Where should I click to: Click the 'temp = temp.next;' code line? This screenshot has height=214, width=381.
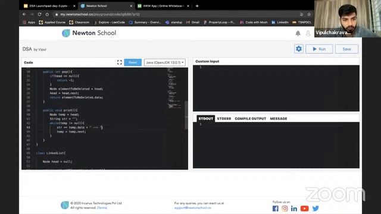point(71,132)
